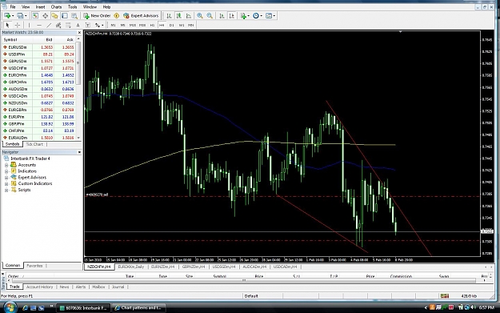Select the Trendline drawing tool
Image resolution: width=500 pixels, height=313 pixels.
[x=49, y=25]
